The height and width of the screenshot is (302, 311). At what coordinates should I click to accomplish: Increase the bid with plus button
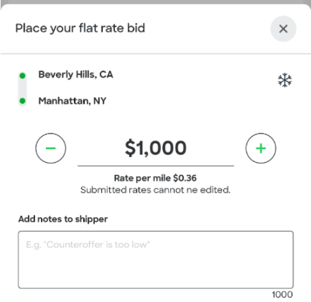(261, 148)
